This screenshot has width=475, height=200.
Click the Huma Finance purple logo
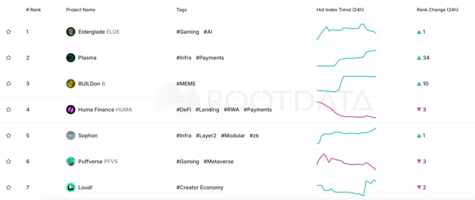point(71,110)
